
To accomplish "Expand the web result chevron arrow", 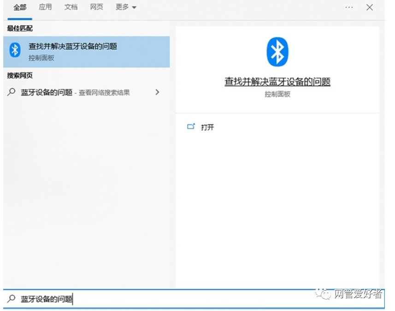I will [x=158, y=92].
